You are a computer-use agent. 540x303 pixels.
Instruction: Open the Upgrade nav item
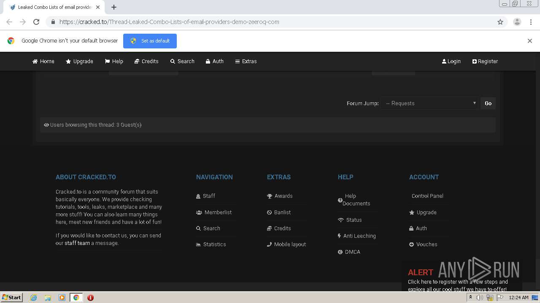click(x=79, y=61)
